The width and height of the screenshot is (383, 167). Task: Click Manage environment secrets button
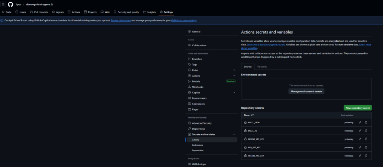click(306, 91)
